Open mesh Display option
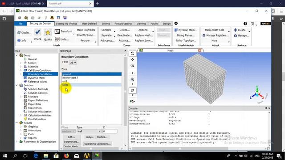The width and height of the screenshot is (285, 160). (24, 32)
